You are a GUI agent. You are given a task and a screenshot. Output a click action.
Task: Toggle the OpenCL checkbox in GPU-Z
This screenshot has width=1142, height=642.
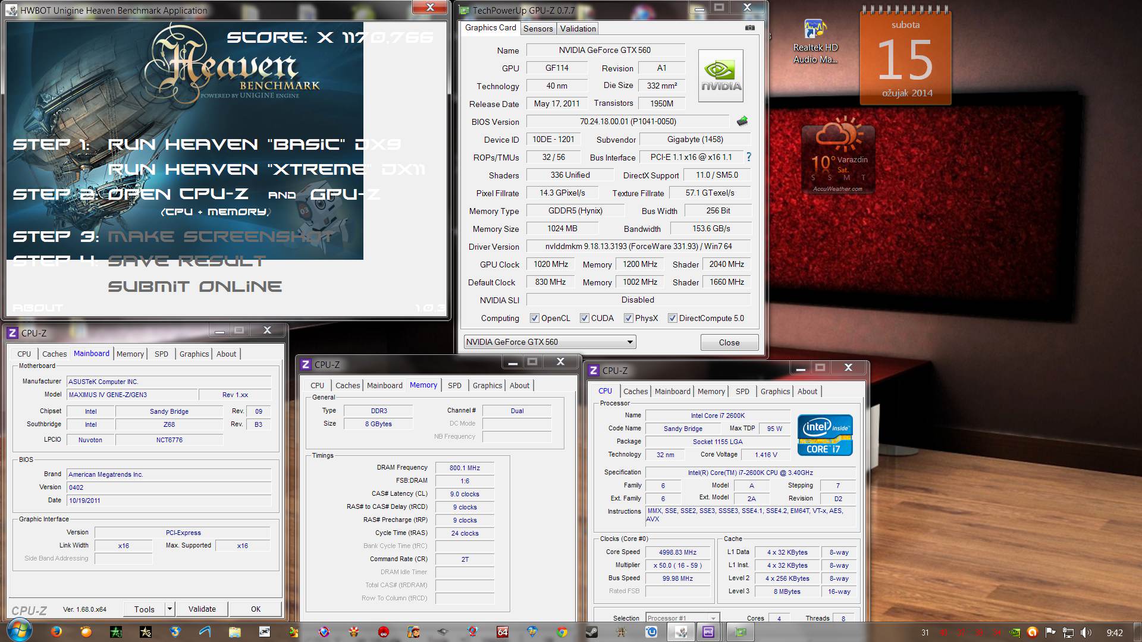(534, 318)
